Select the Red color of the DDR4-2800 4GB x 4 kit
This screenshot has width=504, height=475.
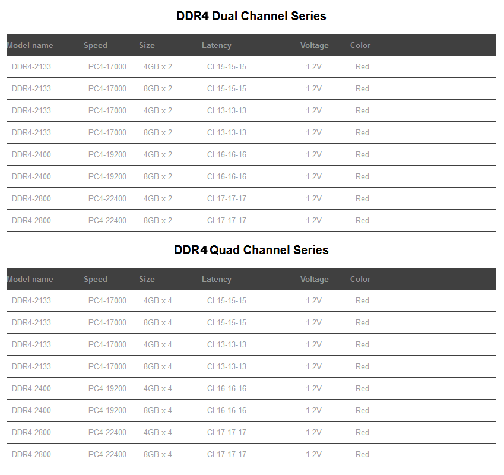tap(363, 432)
